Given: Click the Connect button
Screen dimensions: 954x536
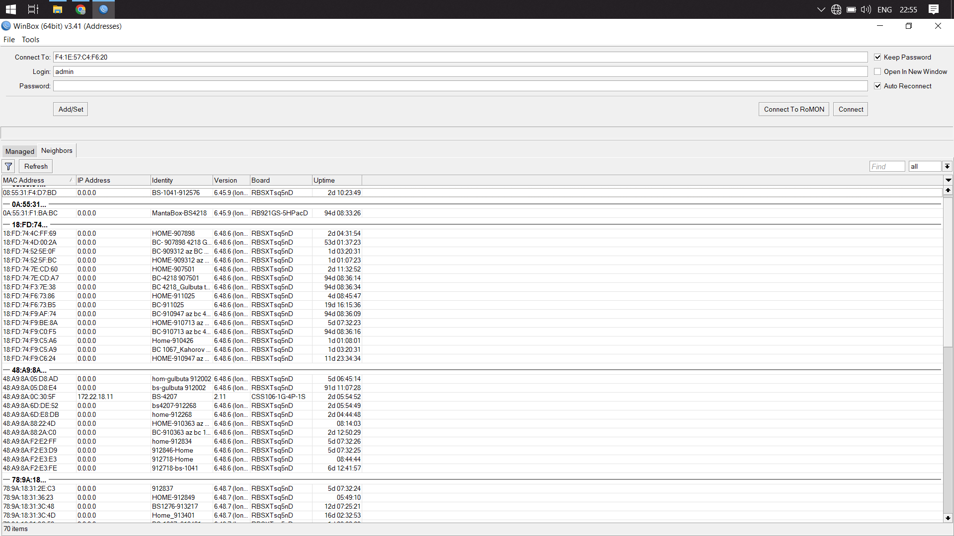Looking at the screenshot, I should 851,109.
